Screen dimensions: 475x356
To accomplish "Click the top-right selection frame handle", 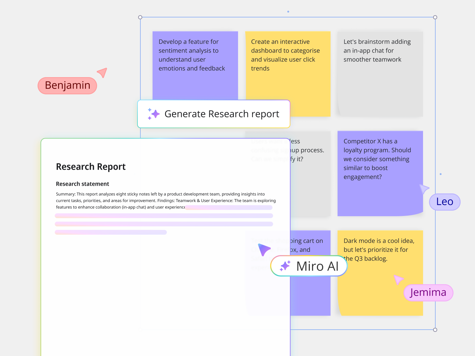I will [435, 17].
